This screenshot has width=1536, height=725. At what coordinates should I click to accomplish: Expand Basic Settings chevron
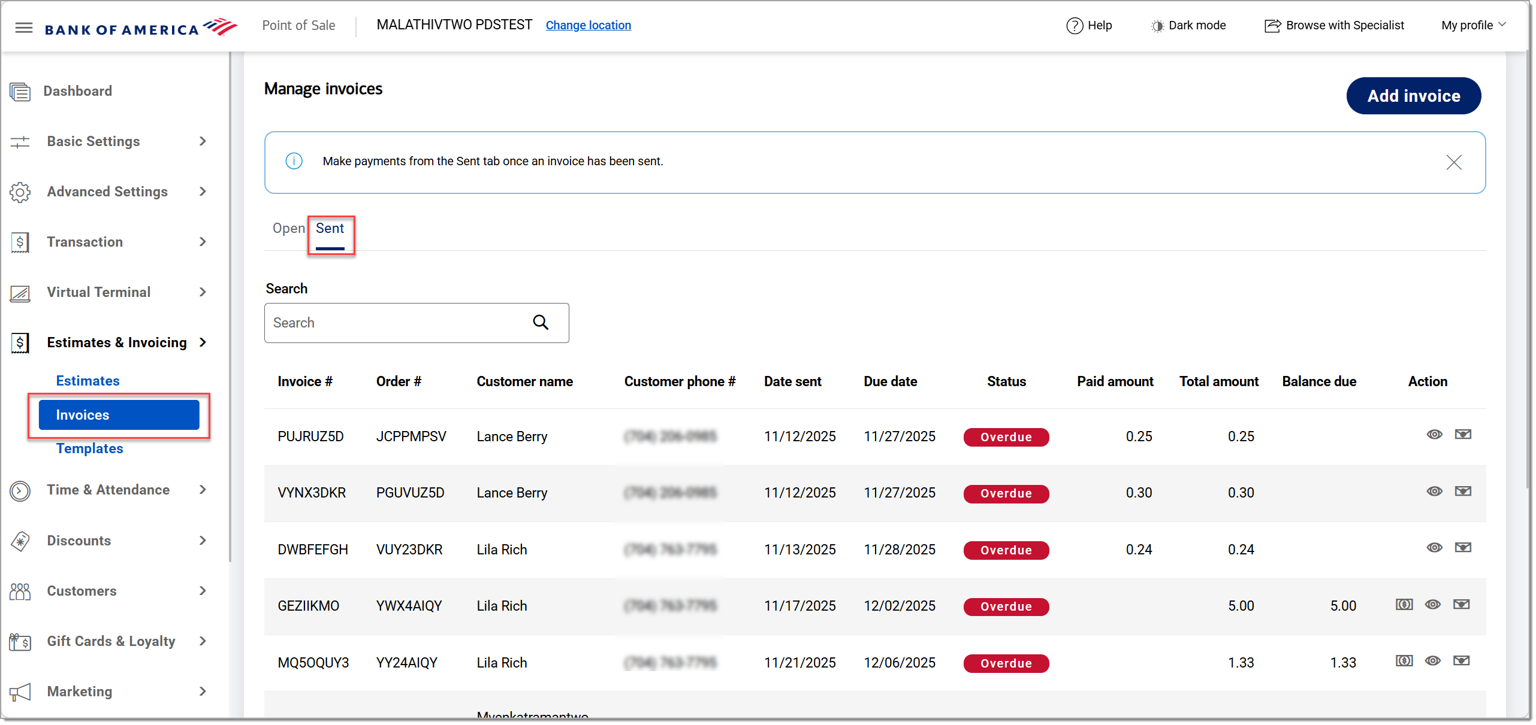tap(203, 141)
